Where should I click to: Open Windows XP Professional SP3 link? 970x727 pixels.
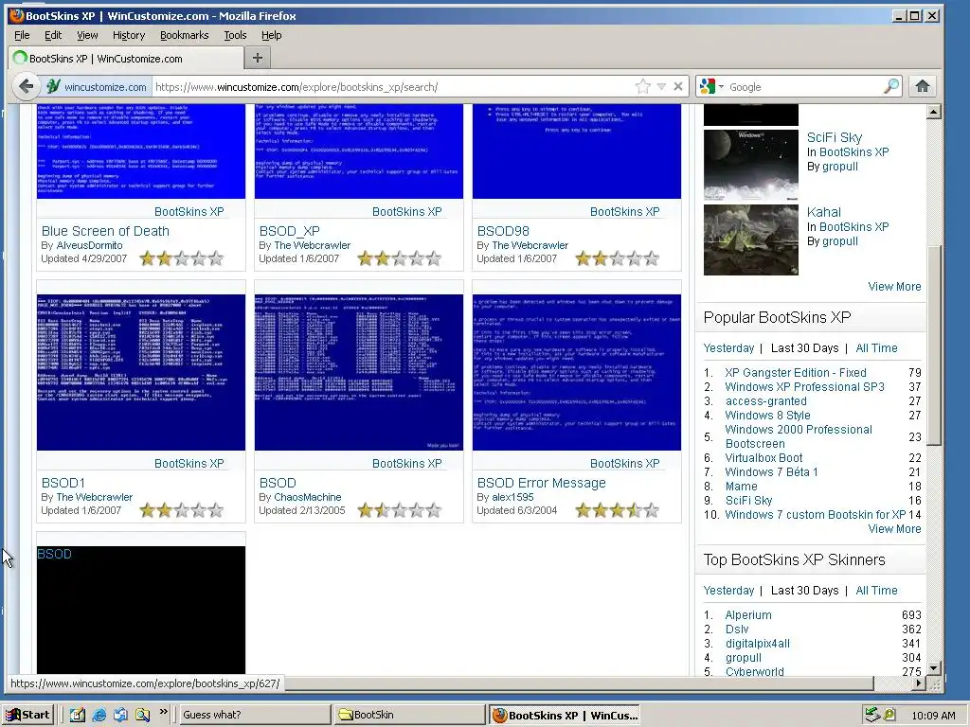click(805, 387)
